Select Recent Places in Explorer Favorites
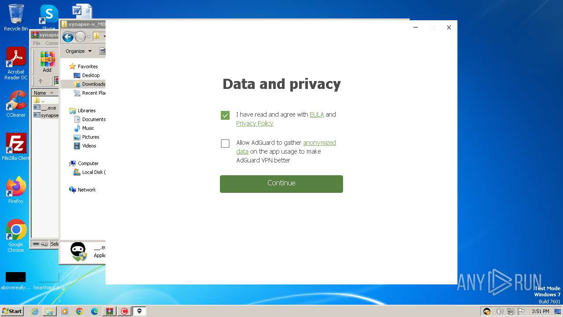 (90, 93)
